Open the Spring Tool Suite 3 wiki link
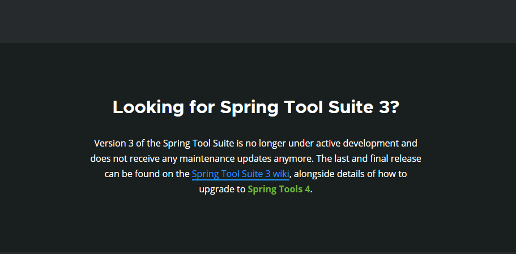 coord(240,174)
